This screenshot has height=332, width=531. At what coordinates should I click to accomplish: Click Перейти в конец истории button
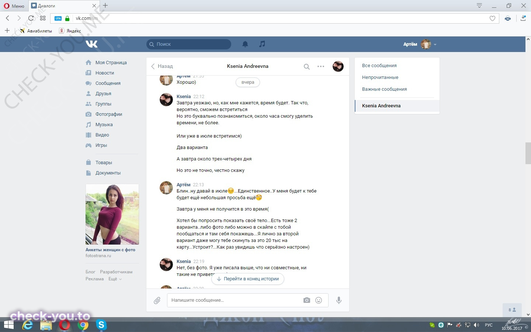(248, 279)
